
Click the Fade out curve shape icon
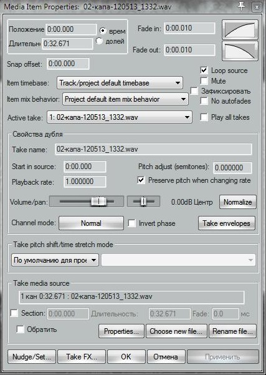(240, 51)
